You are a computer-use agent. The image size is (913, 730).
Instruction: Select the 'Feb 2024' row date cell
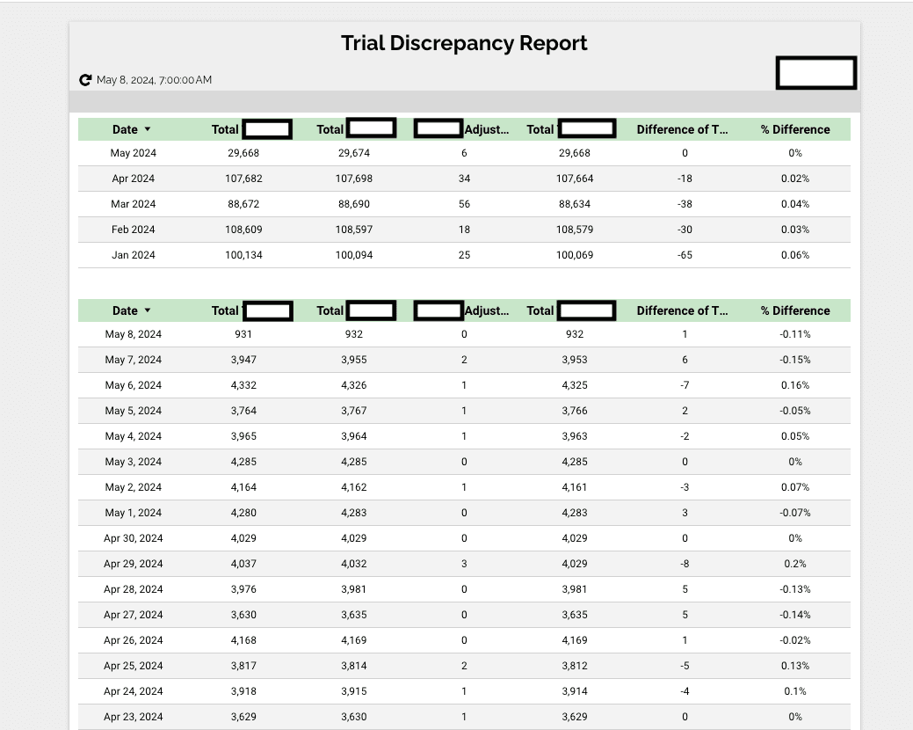[134, 230]
